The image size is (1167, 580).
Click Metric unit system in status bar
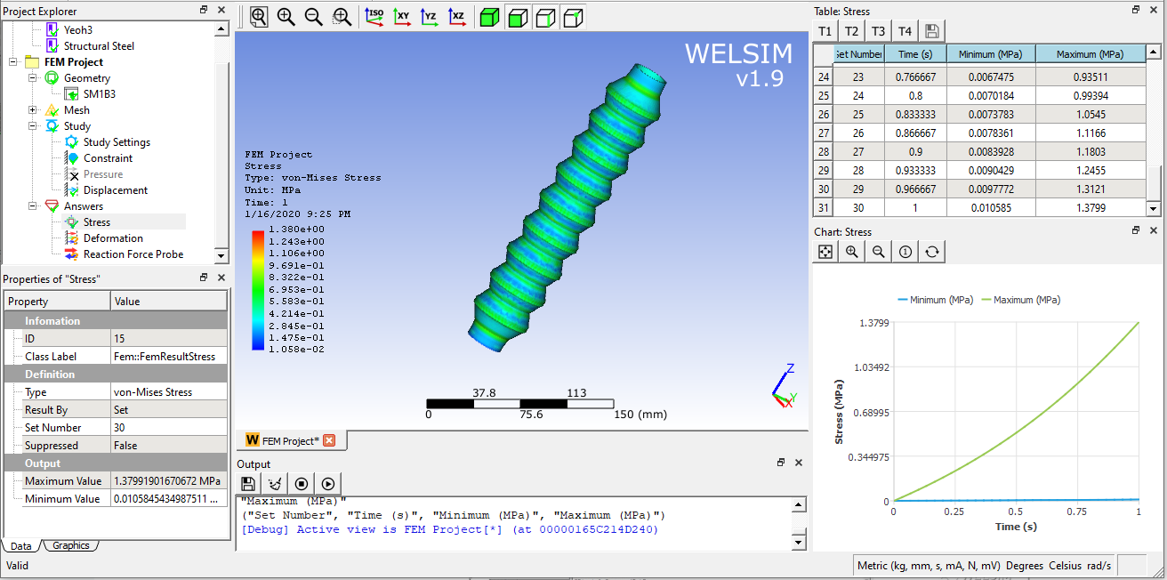pos(929,566)
